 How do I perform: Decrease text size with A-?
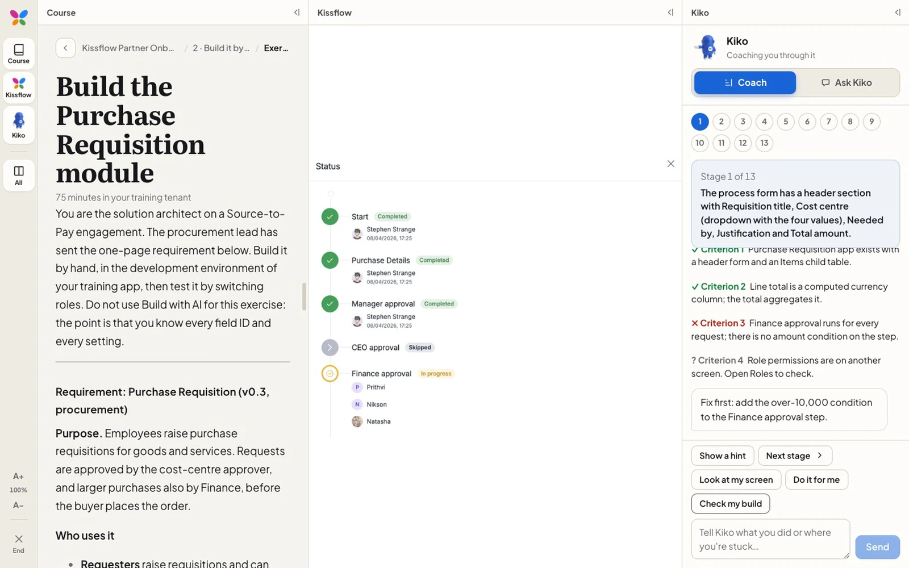18,505
